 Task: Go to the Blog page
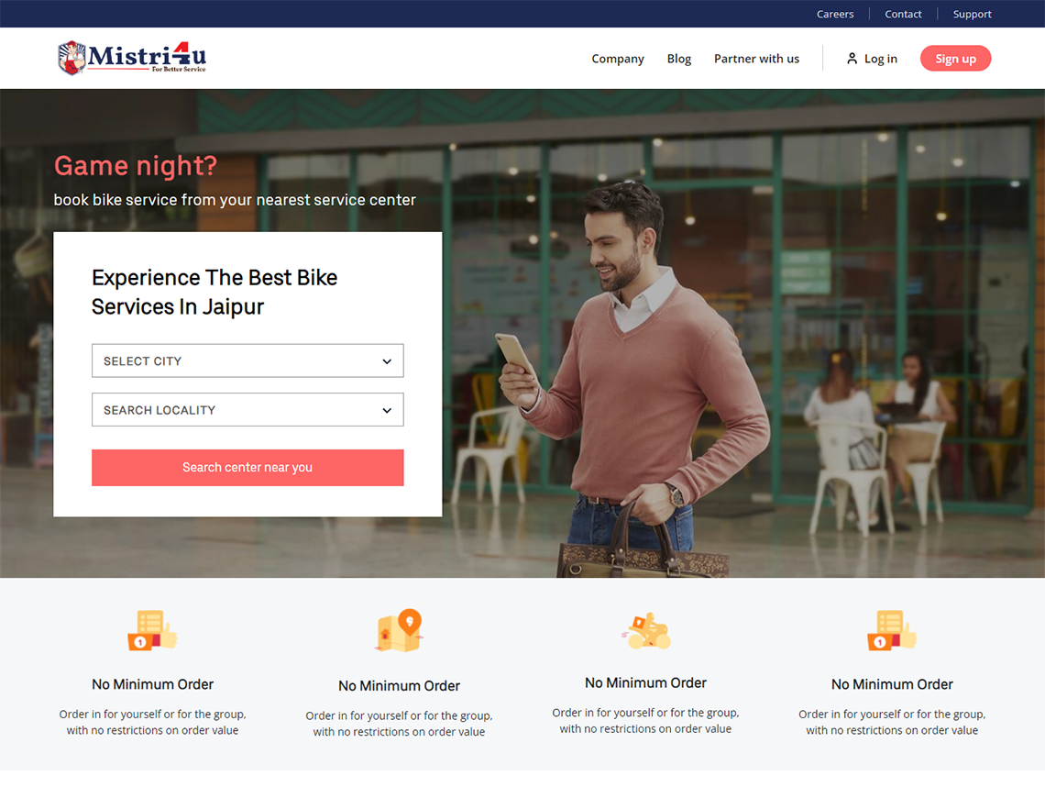click(679, 59)
